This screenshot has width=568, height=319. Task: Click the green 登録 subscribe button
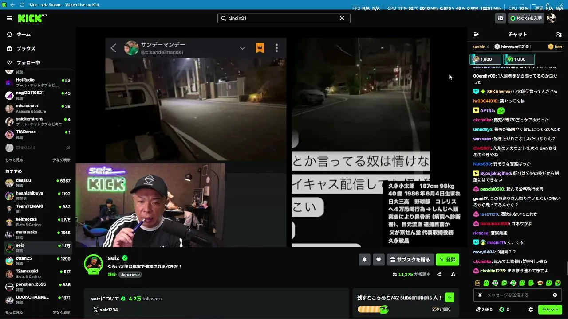tap(447, 260)
